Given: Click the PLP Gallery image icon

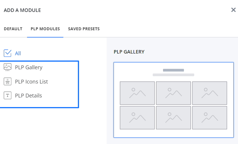Looking at the screenshot, I should [8, 67].
